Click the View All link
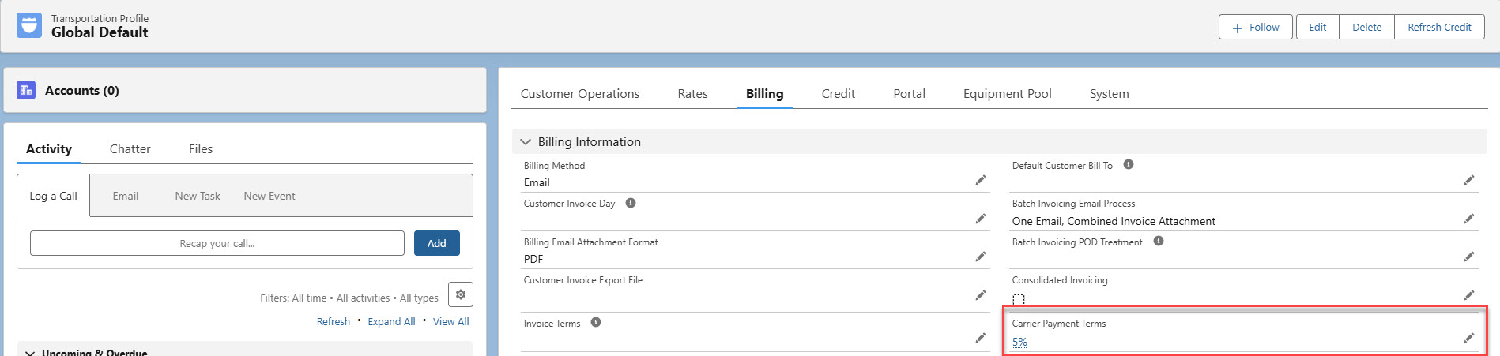The height and width of the screenshot is (356, 1500). point(451,321)
